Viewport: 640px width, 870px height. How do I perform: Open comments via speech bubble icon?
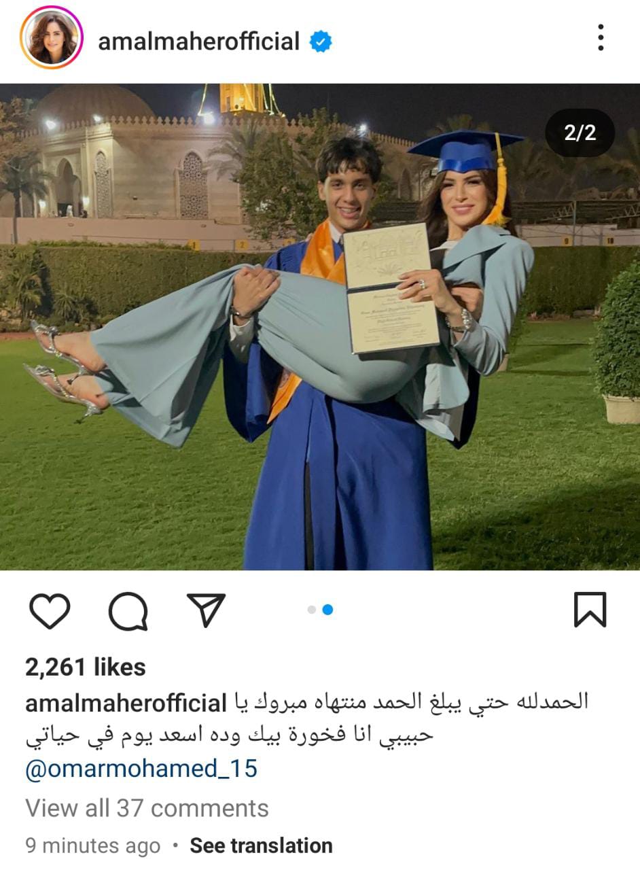pyautogui.click(x=128, y=610)
